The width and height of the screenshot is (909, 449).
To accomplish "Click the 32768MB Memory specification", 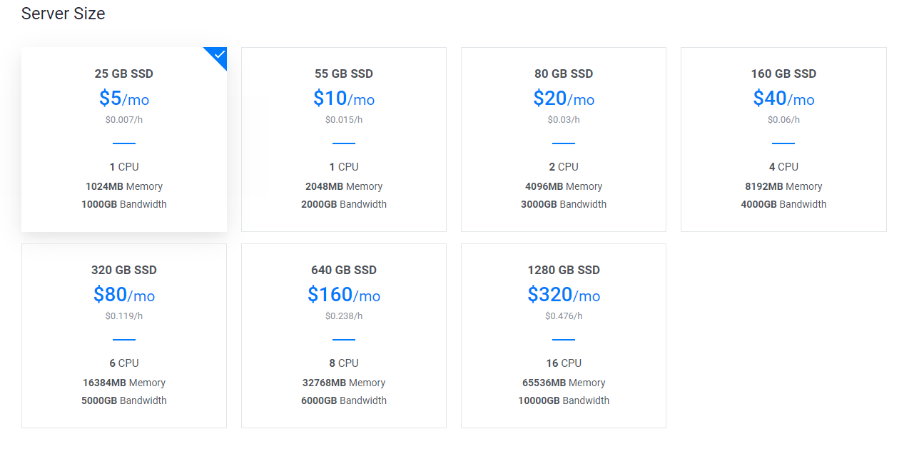I will [x=344, y=383].
